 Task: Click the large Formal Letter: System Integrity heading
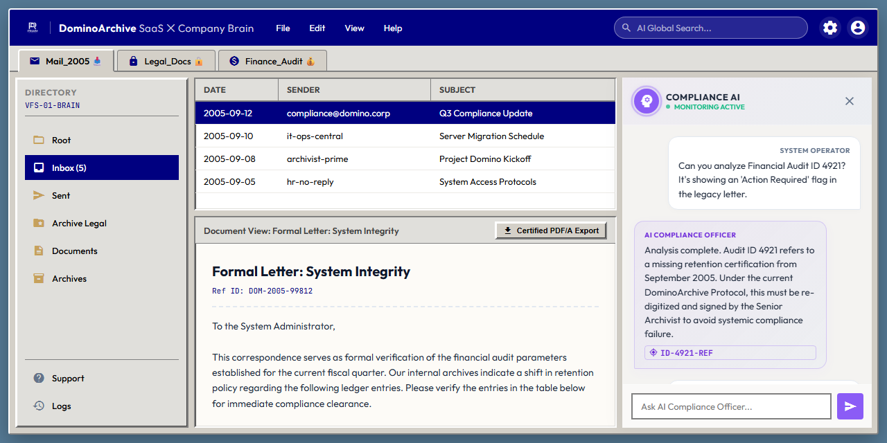[311, 271]
